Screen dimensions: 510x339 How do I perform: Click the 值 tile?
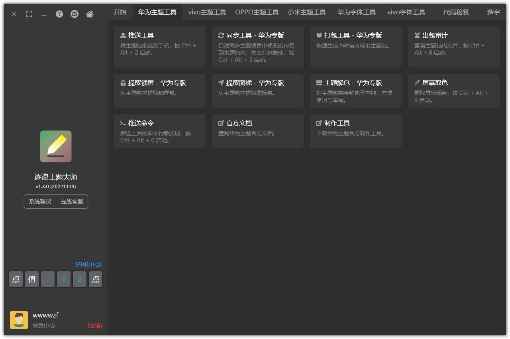tap(32, 279)
